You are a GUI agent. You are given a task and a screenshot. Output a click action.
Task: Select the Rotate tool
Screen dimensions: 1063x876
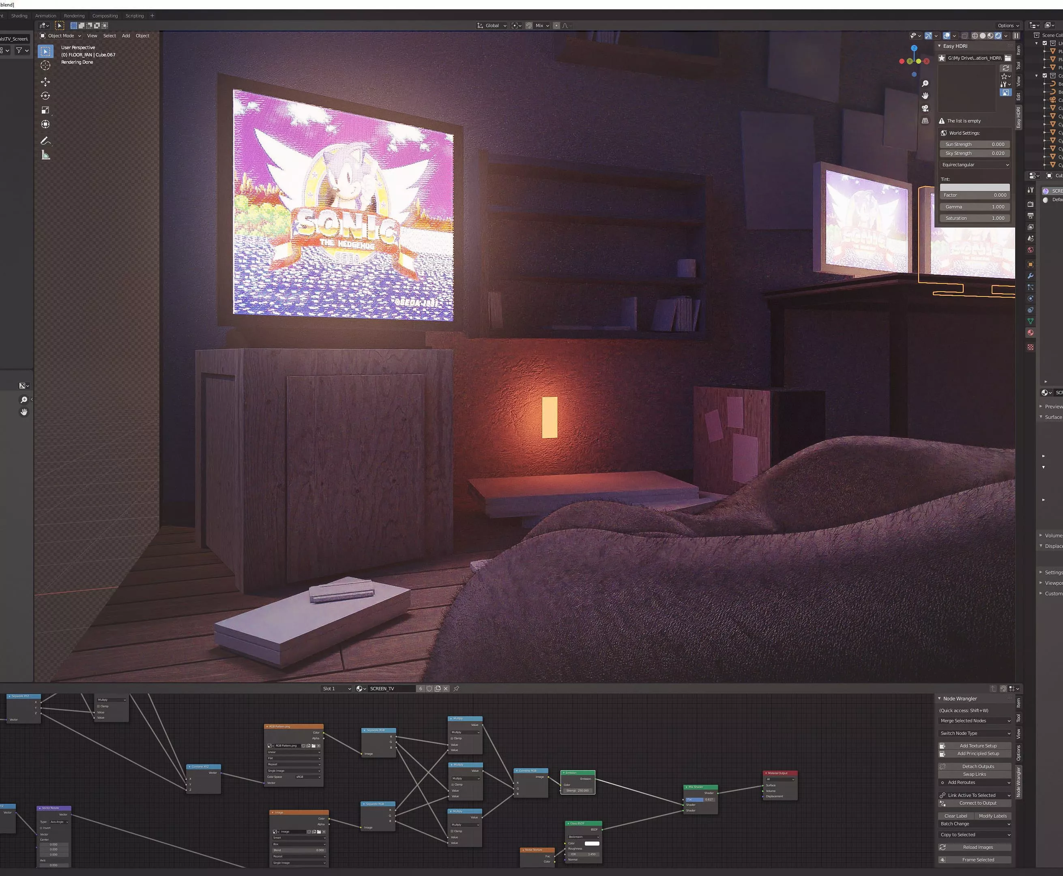(45, 96)
